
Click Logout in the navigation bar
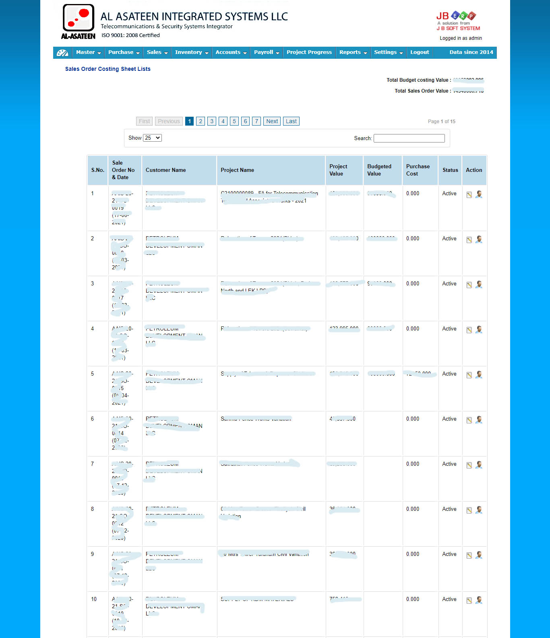coord(420,52)
